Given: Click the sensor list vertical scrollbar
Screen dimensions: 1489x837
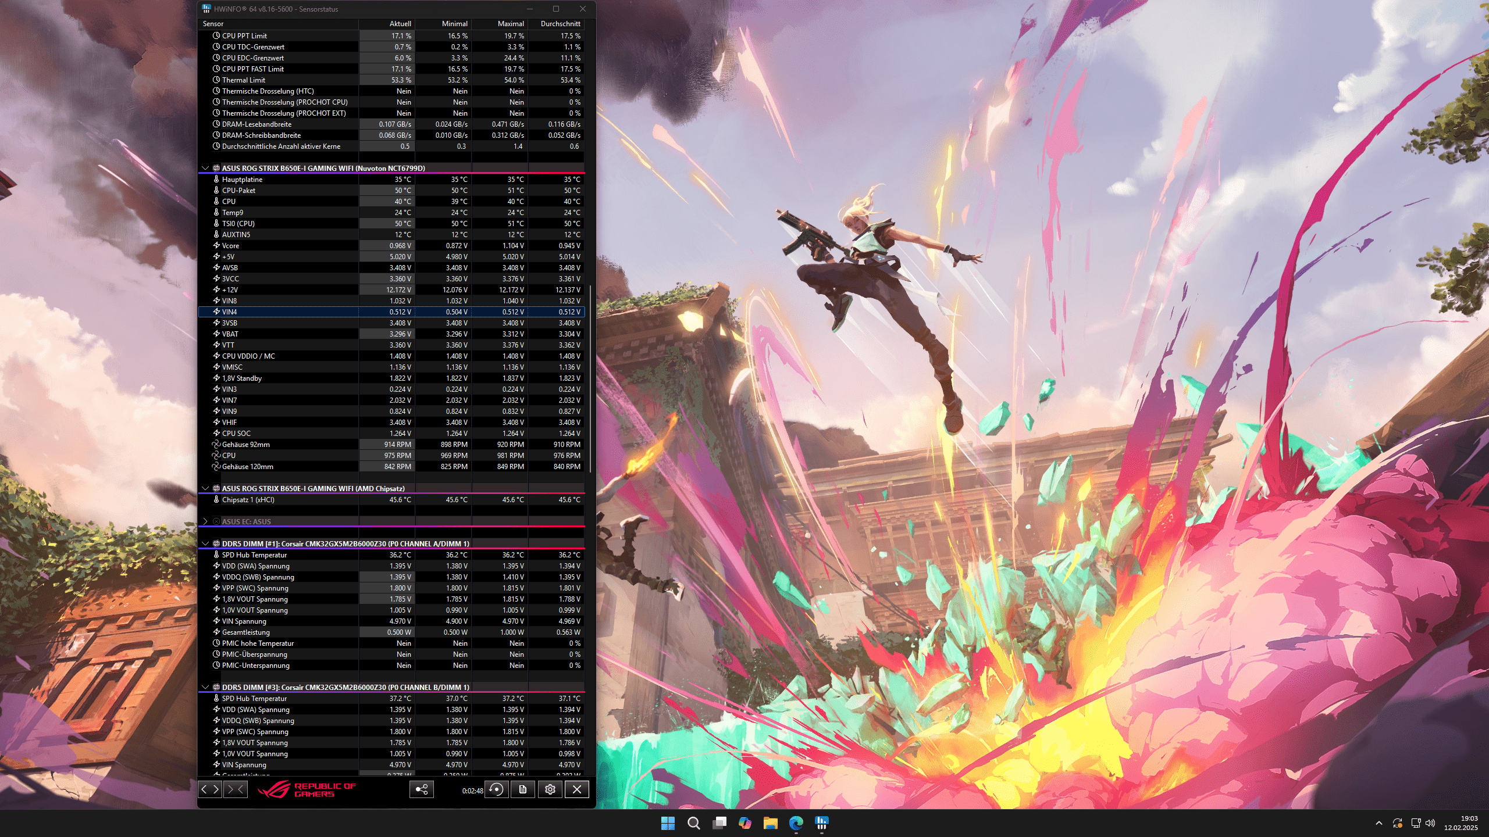Looking at the screenshot, I should [x=590, y=378].
